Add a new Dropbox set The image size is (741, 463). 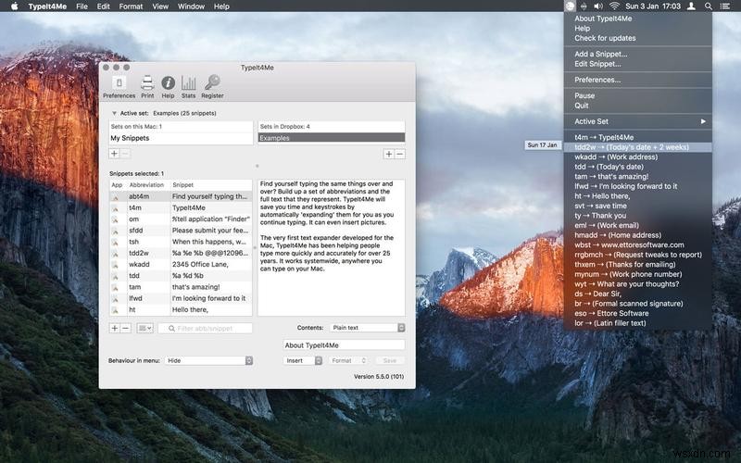click(388, 154)
